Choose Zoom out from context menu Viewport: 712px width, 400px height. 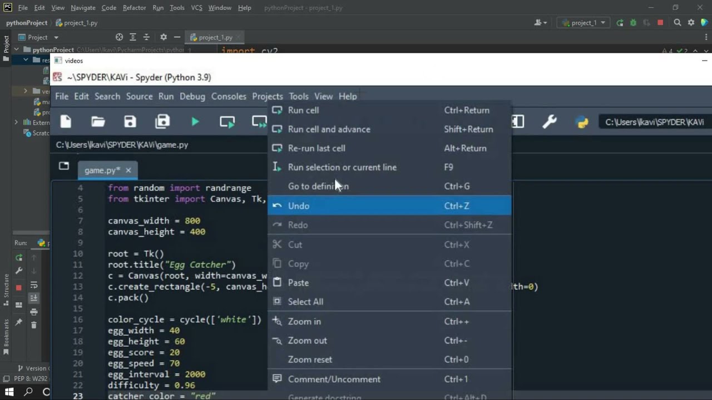click(x=389, y=341)
